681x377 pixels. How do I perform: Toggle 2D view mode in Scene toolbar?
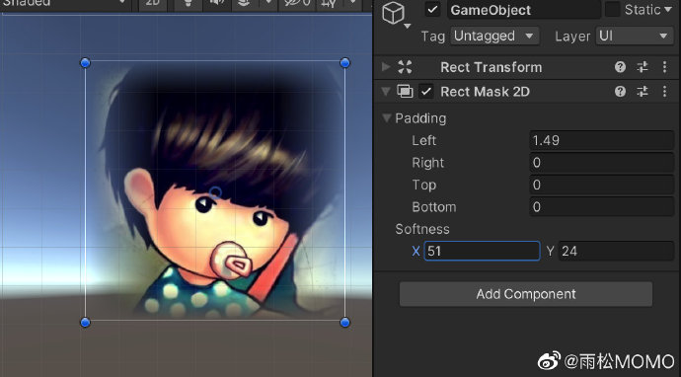coord(153,4)
